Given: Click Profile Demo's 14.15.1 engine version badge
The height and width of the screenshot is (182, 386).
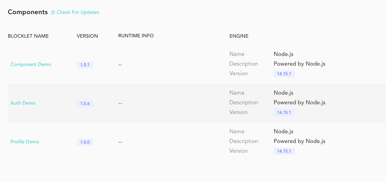Looking at the screenshot, I should 284,151.
